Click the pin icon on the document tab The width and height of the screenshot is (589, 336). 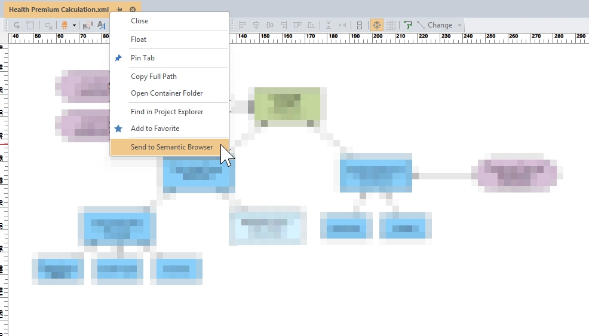pos(119,10)
